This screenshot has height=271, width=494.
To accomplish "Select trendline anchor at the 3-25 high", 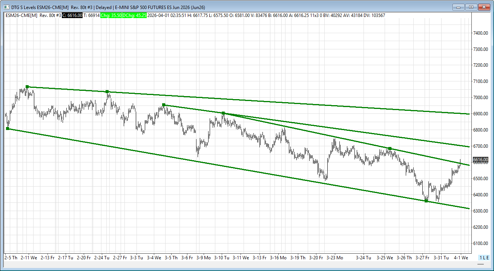I will [390, 149].
